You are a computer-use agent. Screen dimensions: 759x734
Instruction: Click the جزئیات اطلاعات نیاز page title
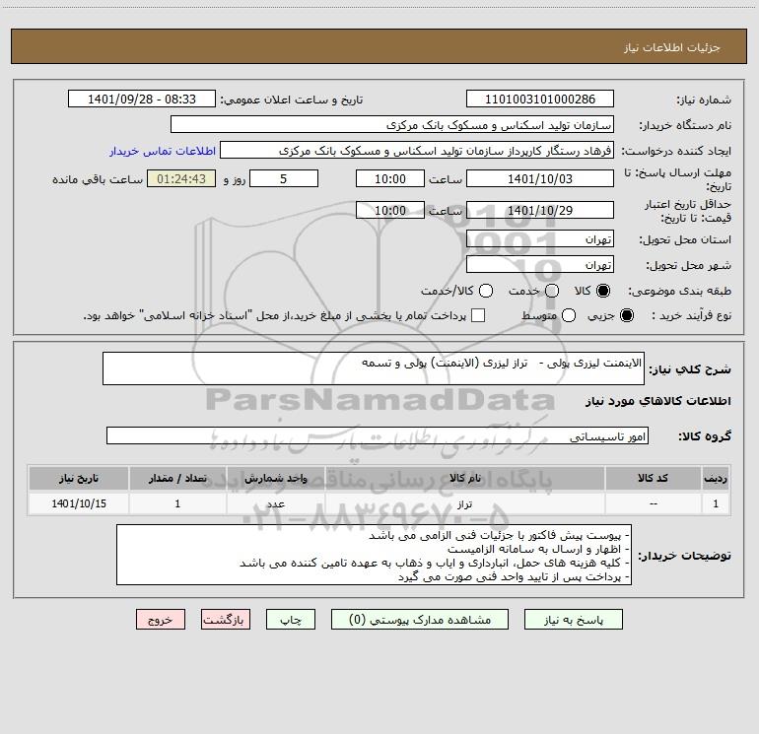pyautogui.click(x=672, y=47)
